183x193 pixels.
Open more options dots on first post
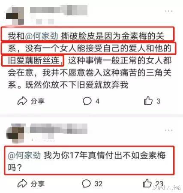coord(169,11)
